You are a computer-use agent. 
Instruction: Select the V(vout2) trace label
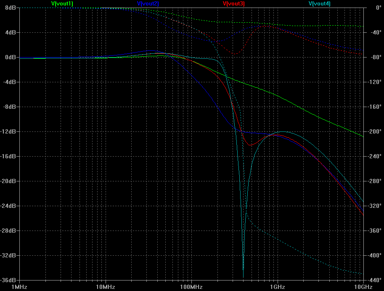(x=148, y=3)
